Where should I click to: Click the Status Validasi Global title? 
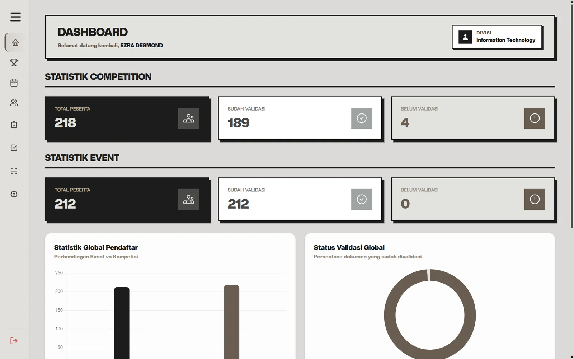pos(349,247)
